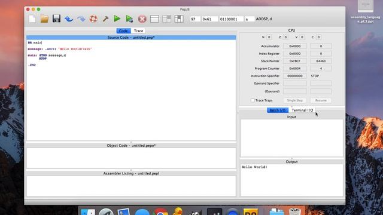Click the binary converter field showing 01100001
Viewport: 383px width, 215px height.
click(231, 19)
